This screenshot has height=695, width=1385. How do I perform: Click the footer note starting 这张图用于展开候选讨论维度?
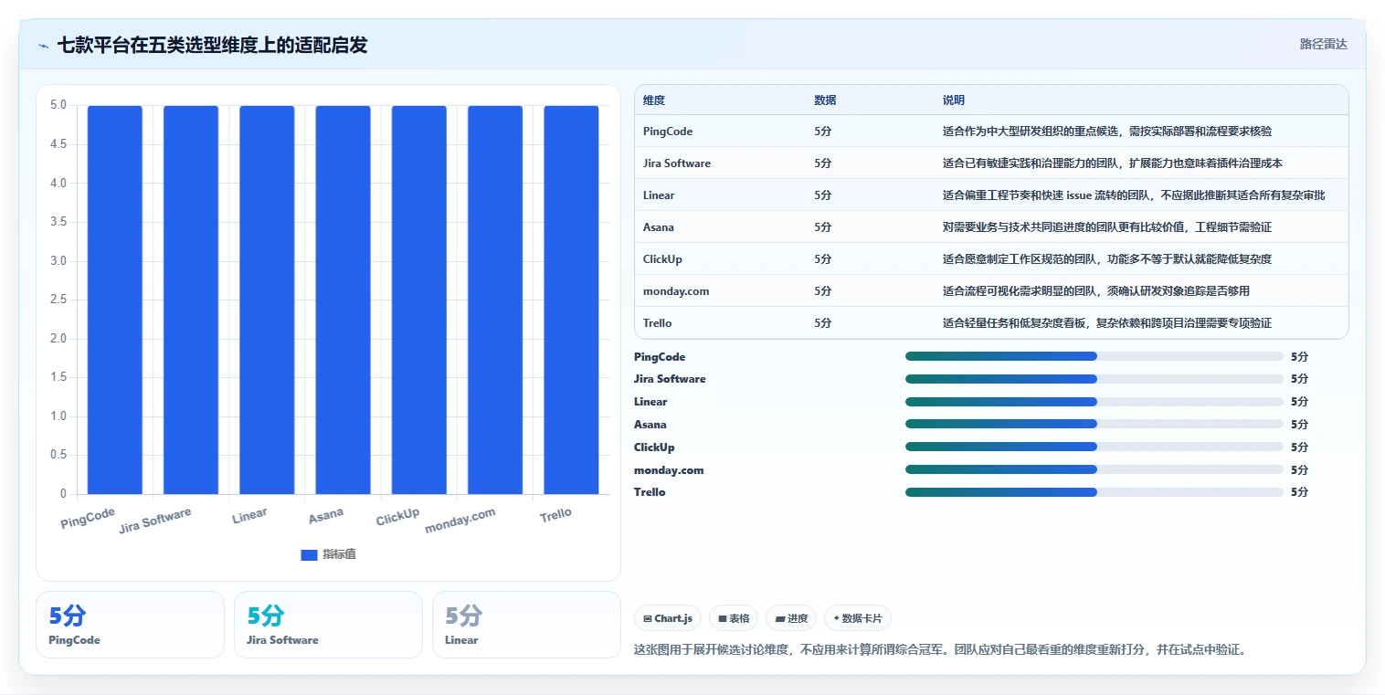pyautogui.click(x=940, y=650)
